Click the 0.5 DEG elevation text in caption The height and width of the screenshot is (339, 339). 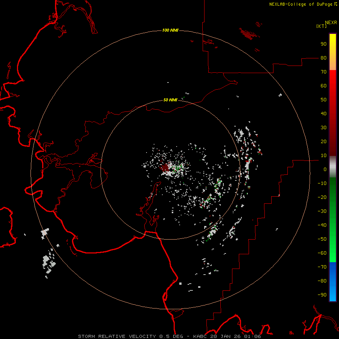pyautogui.click(x=171, y=336)
